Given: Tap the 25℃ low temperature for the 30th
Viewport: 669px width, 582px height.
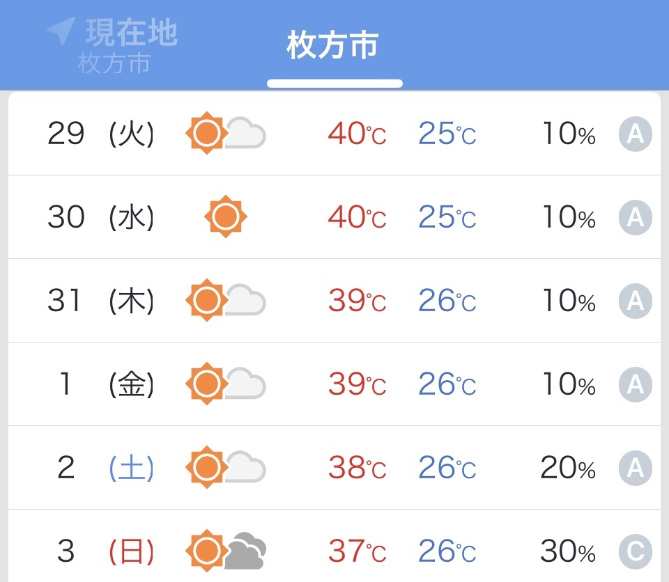Looking at the screenshot, I should click(447, 217).
